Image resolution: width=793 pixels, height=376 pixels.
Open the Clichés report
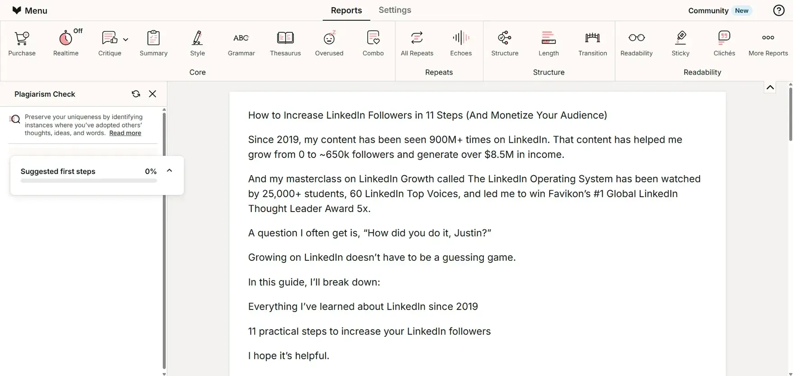click(x=724, y=44)
